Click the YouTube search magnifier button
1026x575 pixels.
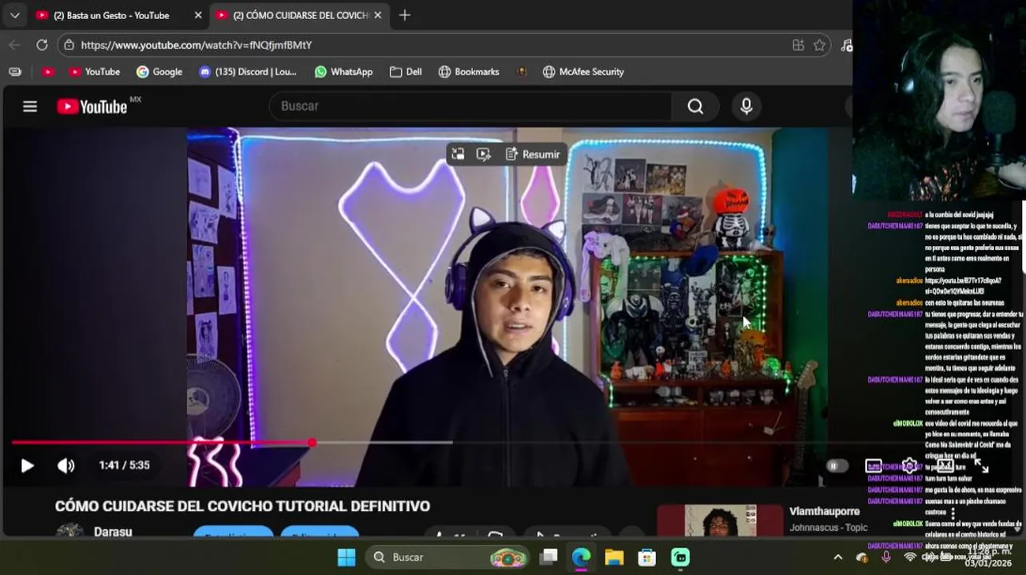click(x=695, y=106)
